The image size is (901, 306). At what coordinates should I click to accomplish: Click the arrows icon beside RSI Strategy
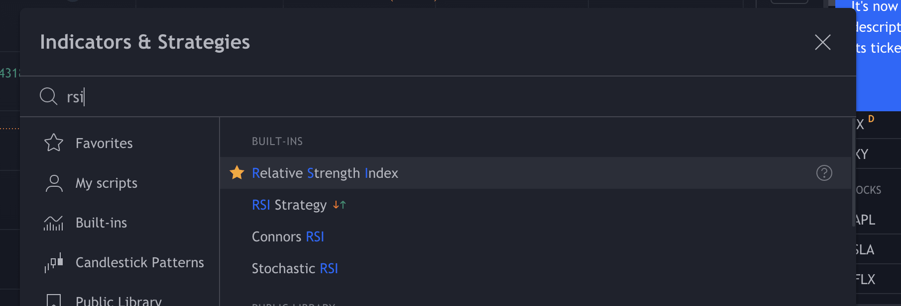[x=340, y=205]
